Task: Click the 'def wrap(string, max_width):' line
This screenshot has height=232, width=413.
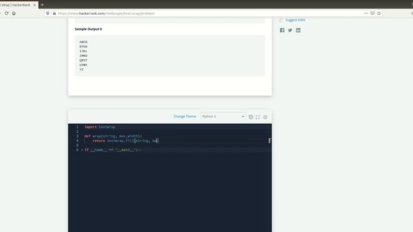Action: coord(113,136)
